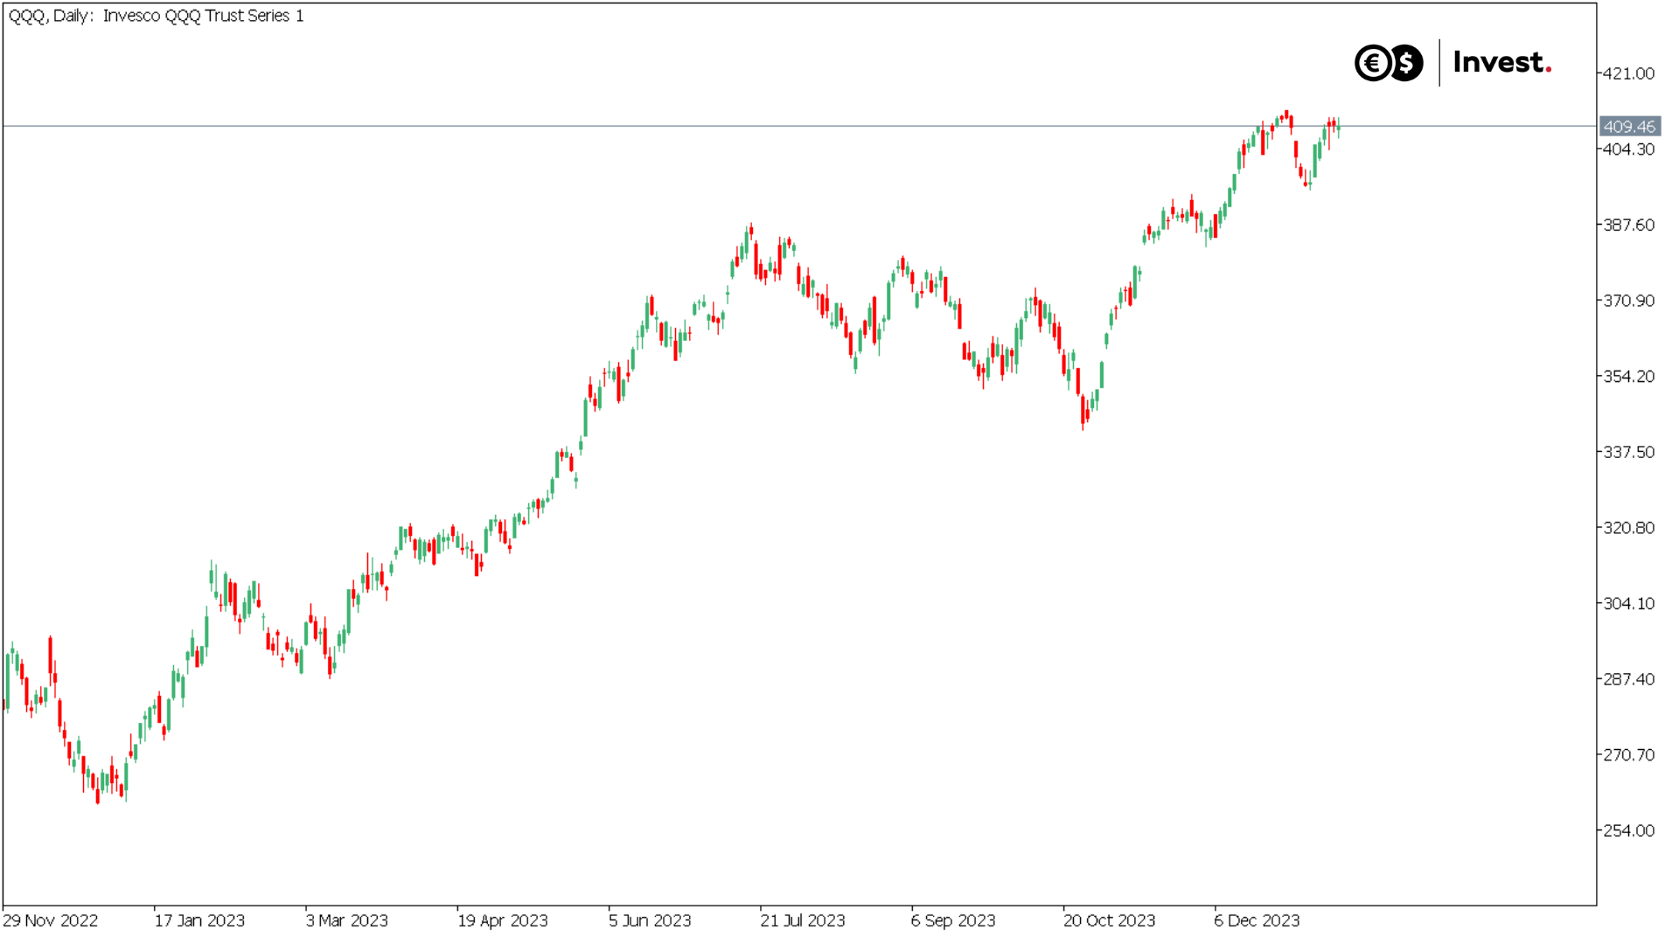Click the 6 Sep 2023 date label
This screenshot has height=944, width=1679.
[x=953, y=920]
